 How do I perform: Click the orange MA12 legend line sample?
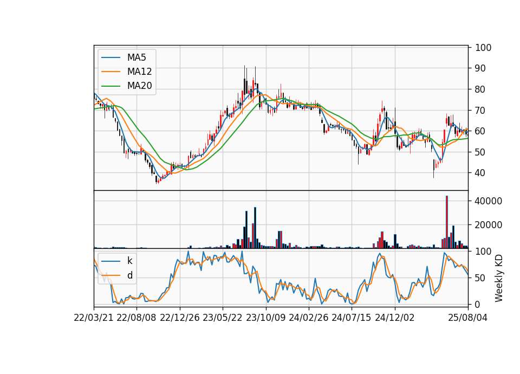click(x=110, y=72)
